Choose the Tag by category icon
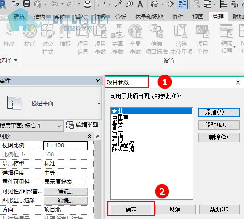244x219 pixels. [129, 4]
